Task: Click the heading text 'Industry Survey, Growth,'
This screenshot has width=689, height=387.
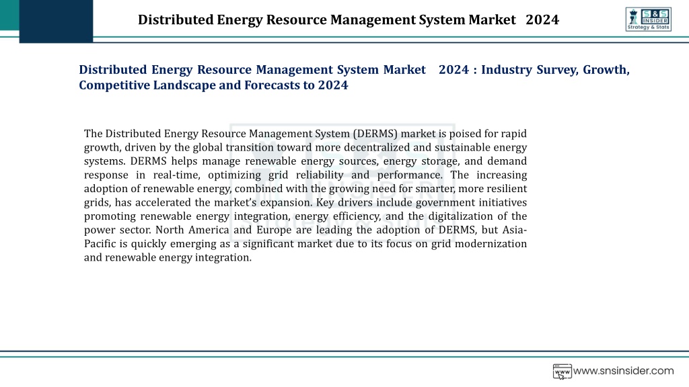Action: (555, 70)
